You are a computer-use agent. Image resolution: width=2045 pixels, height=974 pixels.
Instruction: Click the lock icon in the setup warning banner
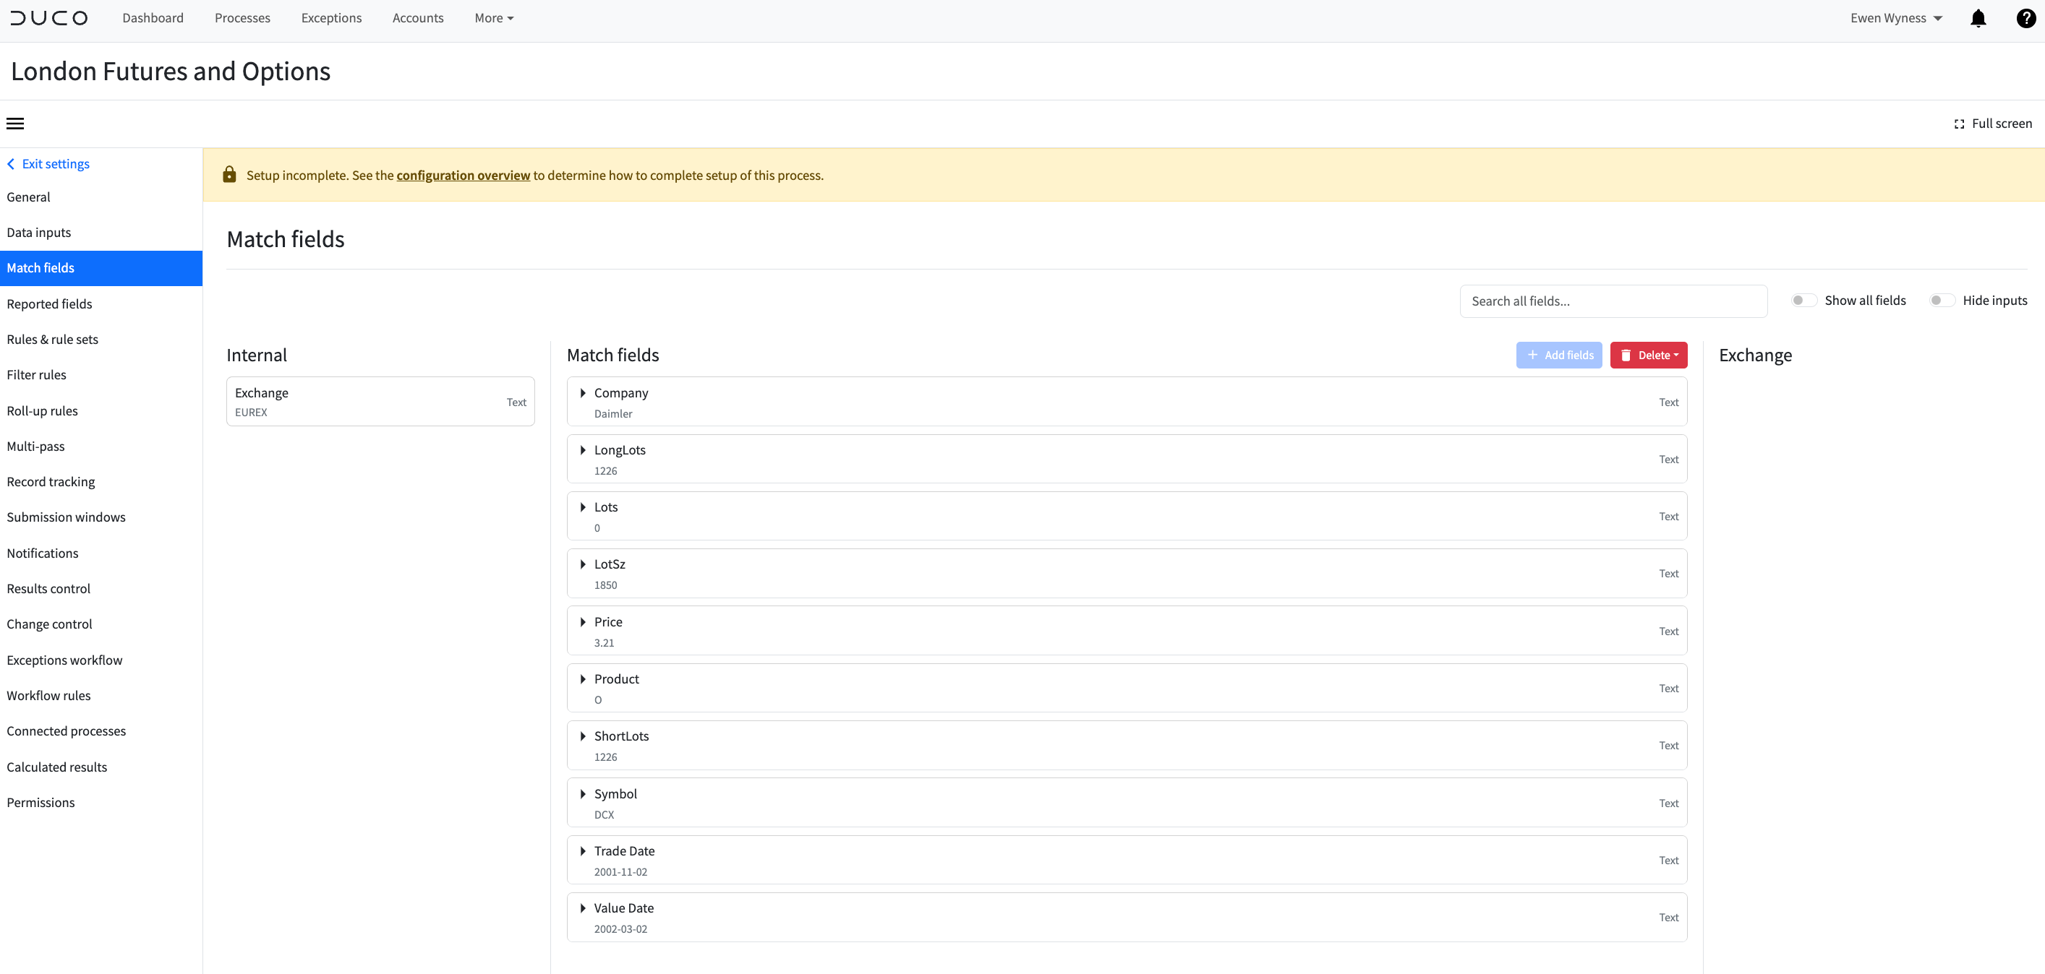229,173
